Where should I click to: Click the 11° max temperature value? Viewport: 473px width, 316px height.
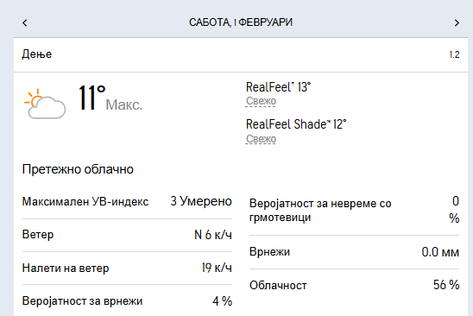92,98
